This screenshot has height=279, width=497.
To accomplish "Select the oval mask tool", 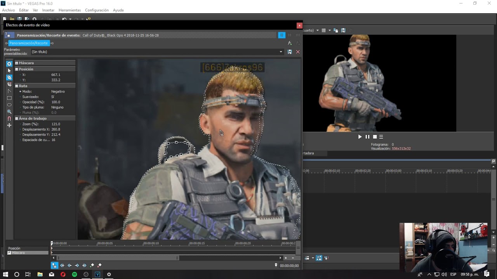I will pyautogui.click(x=9, y=105).
